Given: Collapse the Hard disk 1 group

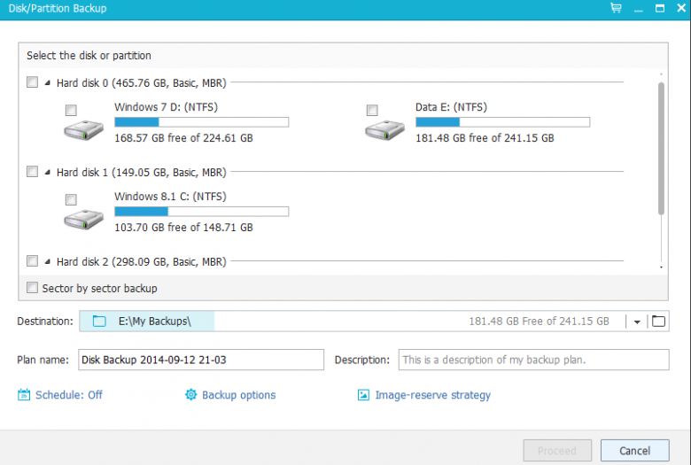Looking at the screenshot, I should click(47, 173).
